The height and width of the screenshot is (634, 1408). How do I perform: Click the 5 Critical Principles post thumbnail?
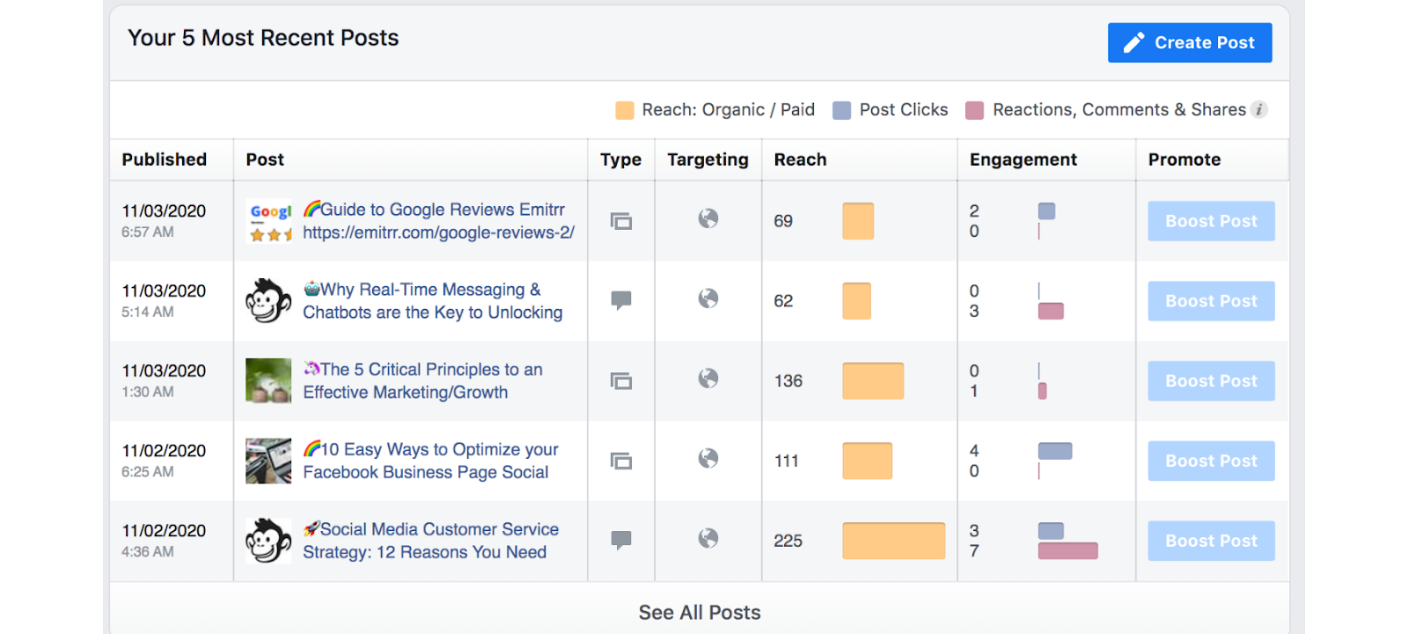coord(268,380)
